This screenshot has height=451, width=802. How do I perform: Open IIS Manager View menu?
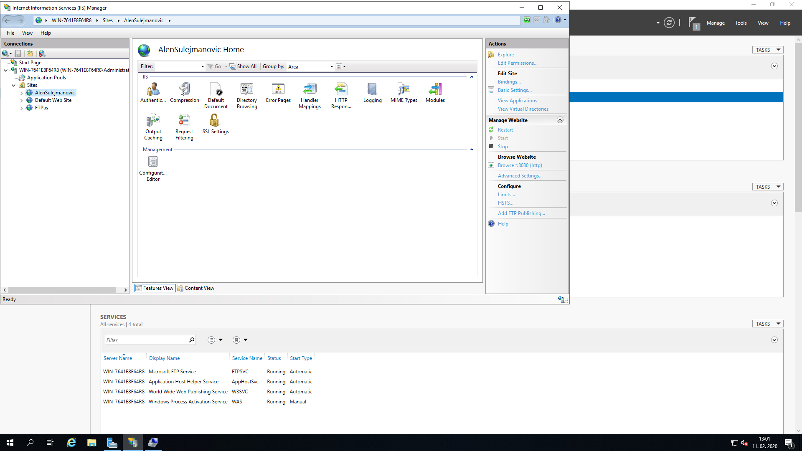click(27, 33)
